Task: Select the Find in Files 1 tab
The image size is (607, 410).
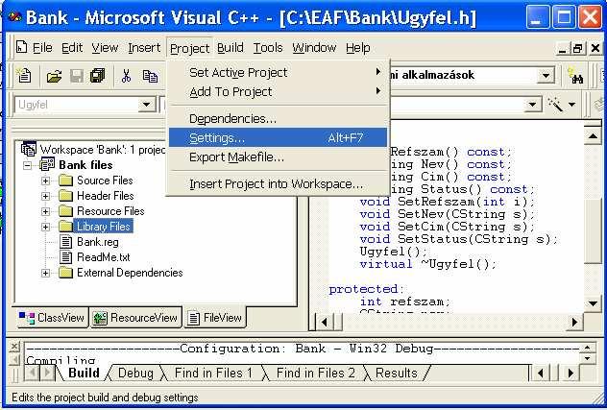Action: click(x=213, y=373)
